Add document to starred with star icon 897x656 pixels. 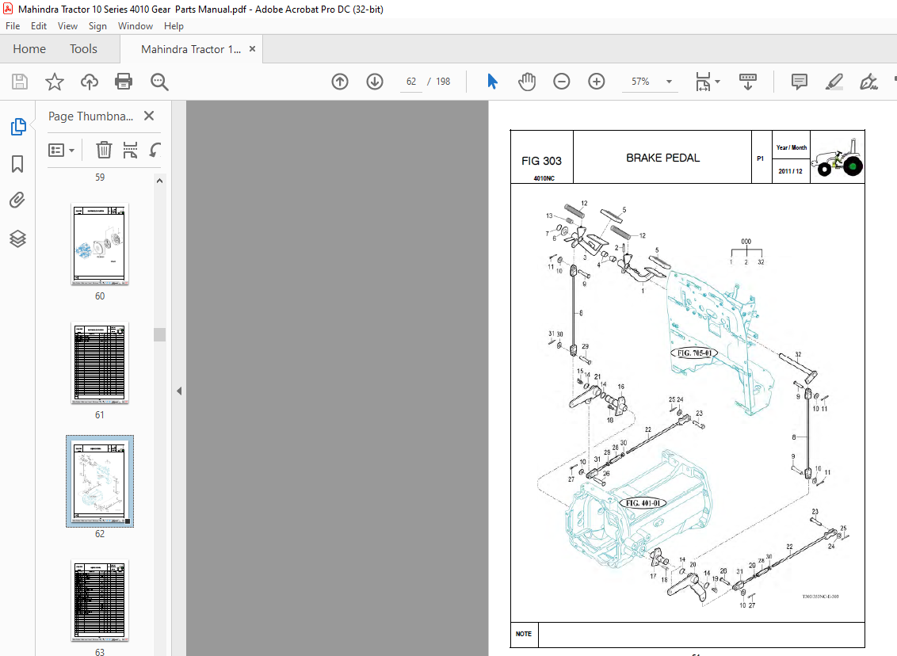(x=55, y=82)
